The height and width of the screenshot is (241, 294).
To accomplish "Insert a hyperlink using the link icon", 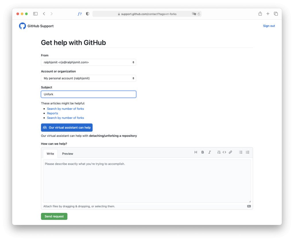I will (x=230, y=152).
